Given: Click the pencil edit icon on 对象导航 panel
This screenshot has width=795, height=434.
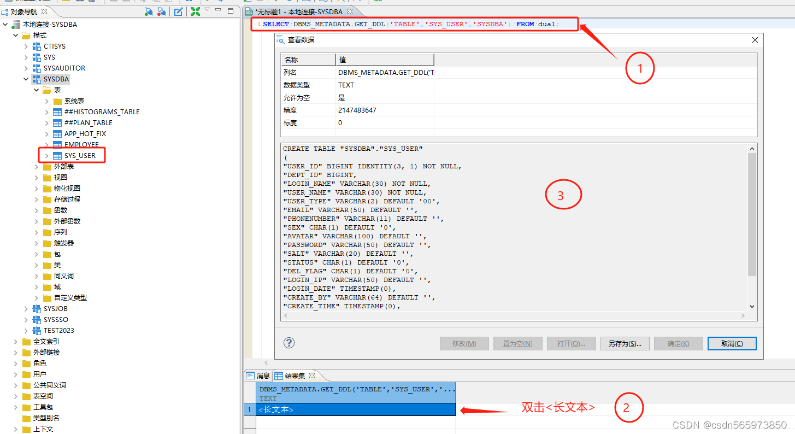Looking at the screenshot, I should coord(178,10).
